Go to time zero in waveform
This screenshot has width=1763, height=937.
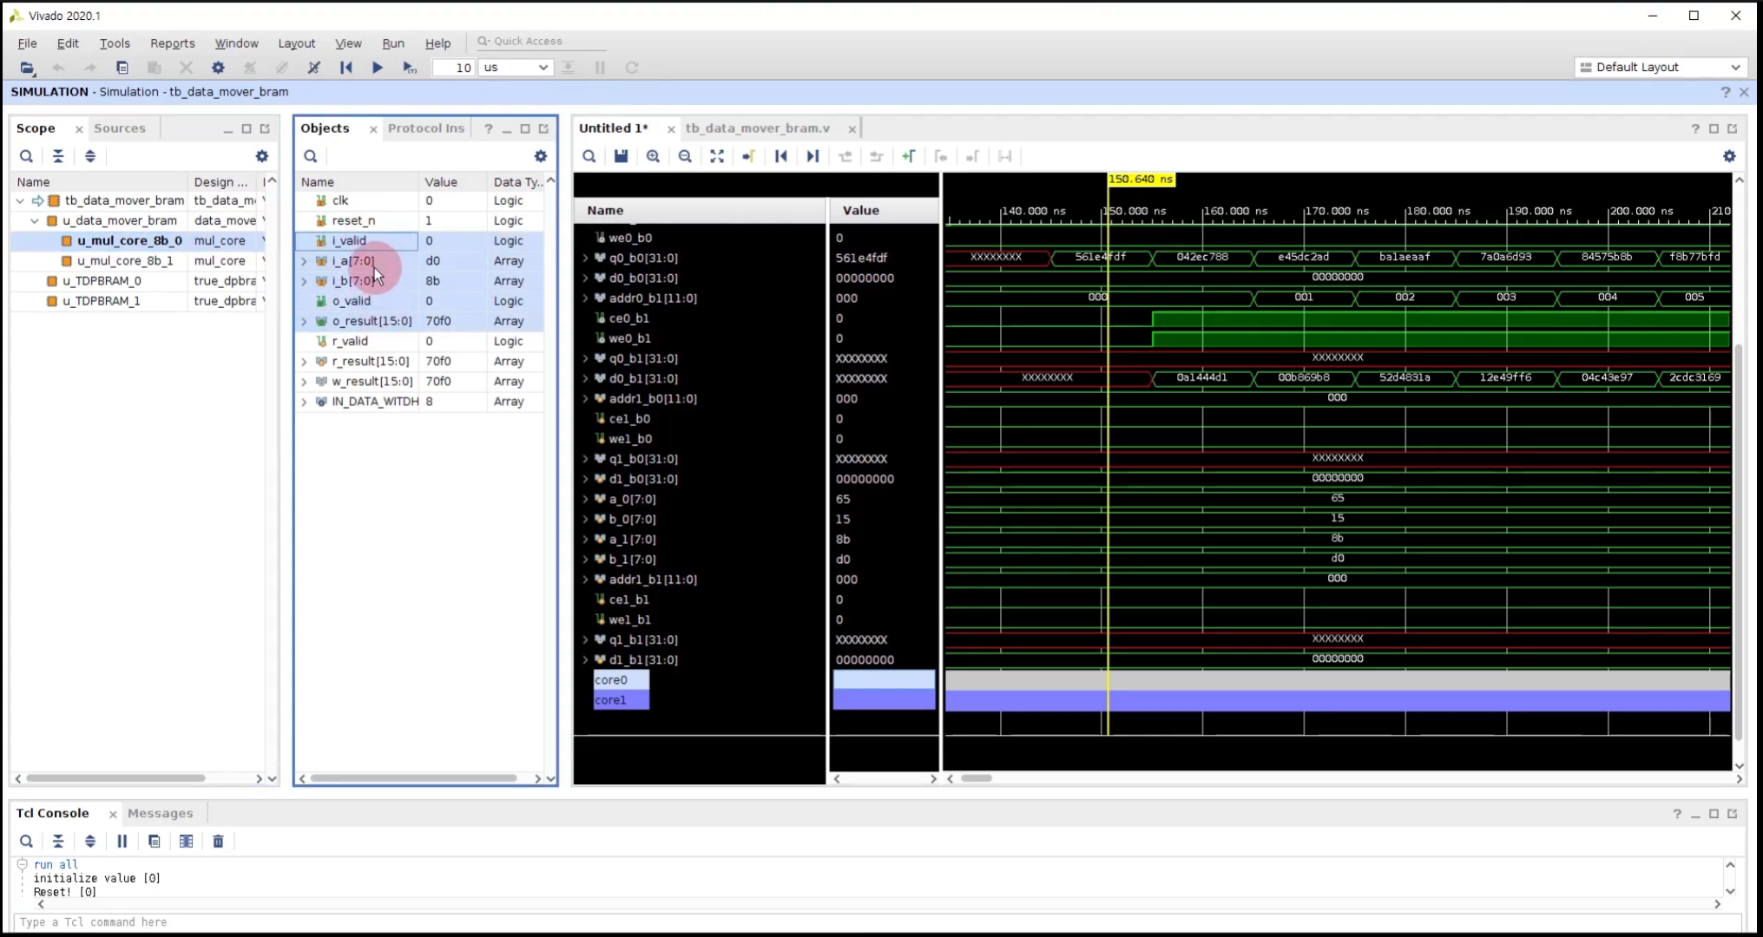(x=780, y=156)
